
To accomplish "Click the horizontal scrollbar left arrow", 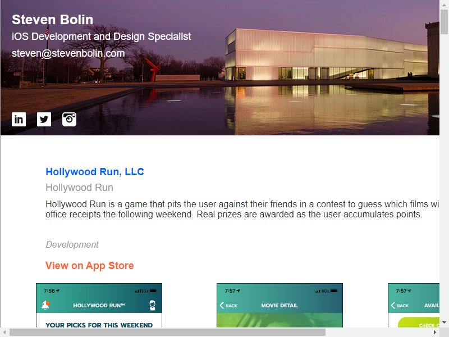I will 4,332.
